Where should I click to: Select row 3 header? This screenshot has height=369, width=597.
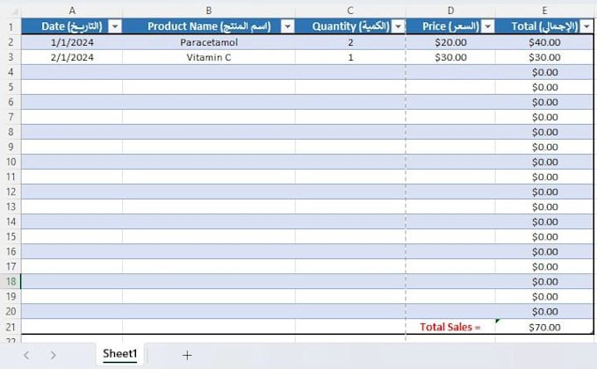point(11,57)
